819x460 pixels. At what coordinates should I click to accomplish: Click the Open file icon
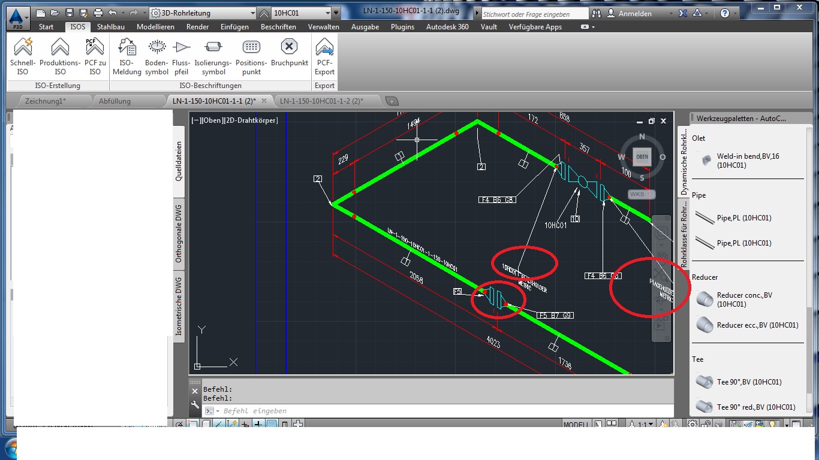55,13
